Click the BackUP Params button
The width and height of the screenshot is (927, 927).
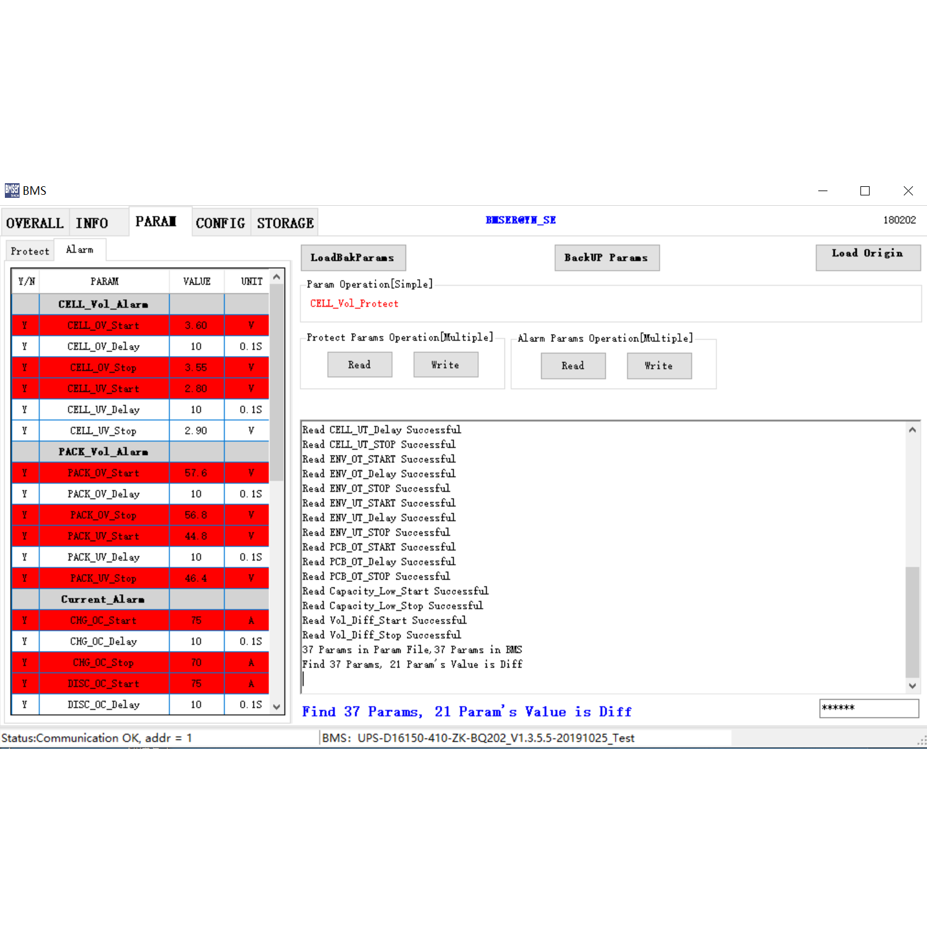coord(607,258)
